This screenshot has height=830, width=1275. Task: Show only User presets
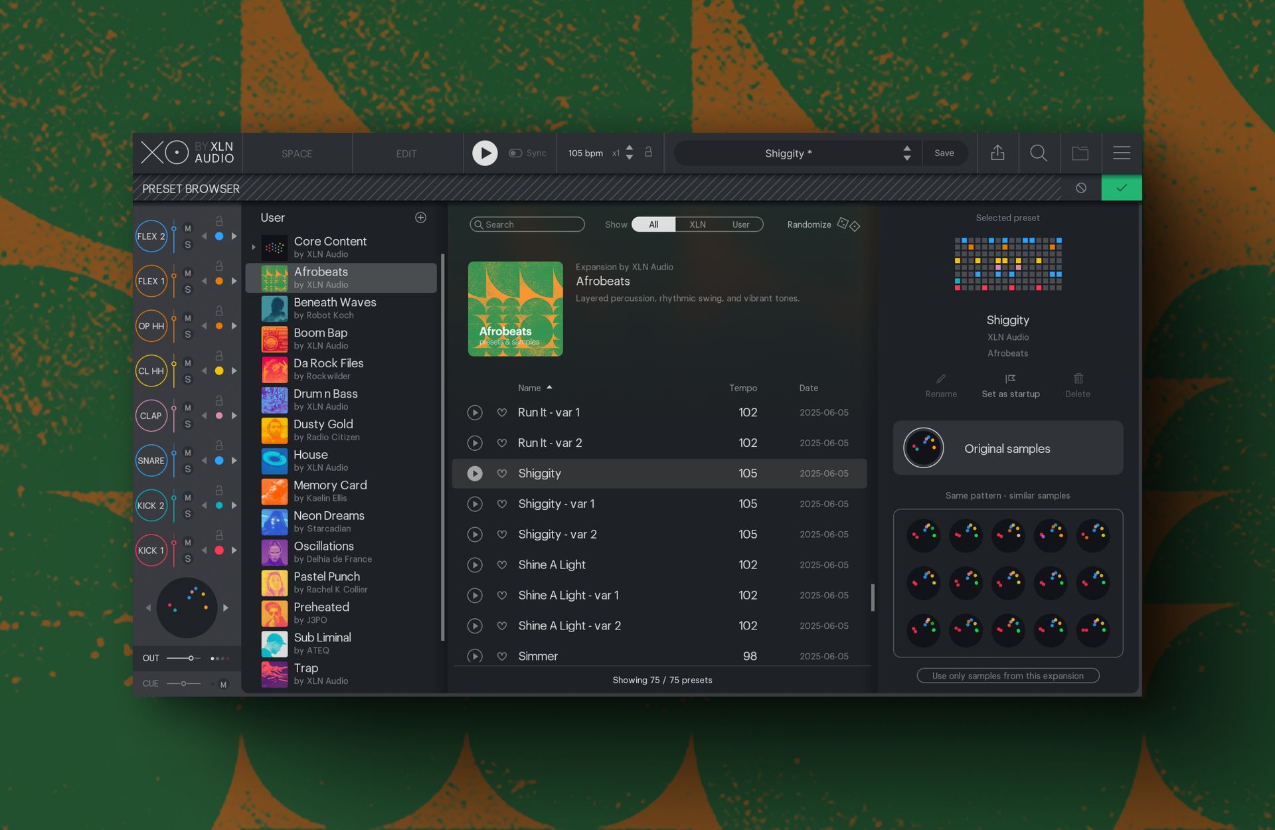pyautogui.click(x=740, y=224)
